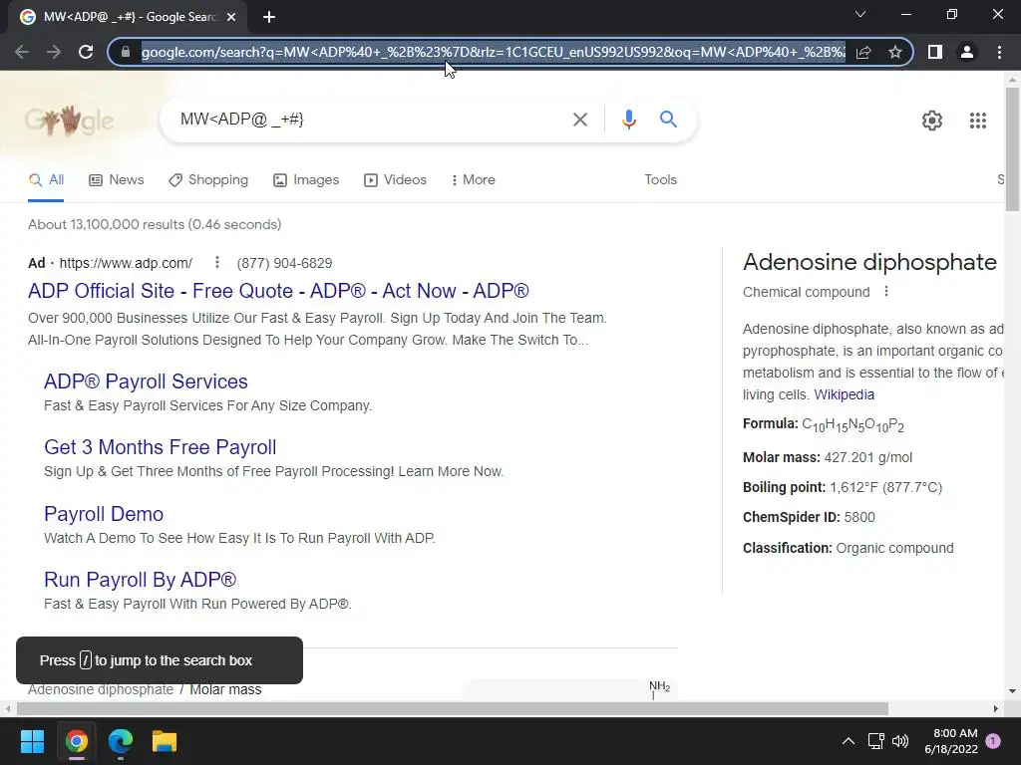
Task: Select the All results tab
Action: (x=46, y=180)
